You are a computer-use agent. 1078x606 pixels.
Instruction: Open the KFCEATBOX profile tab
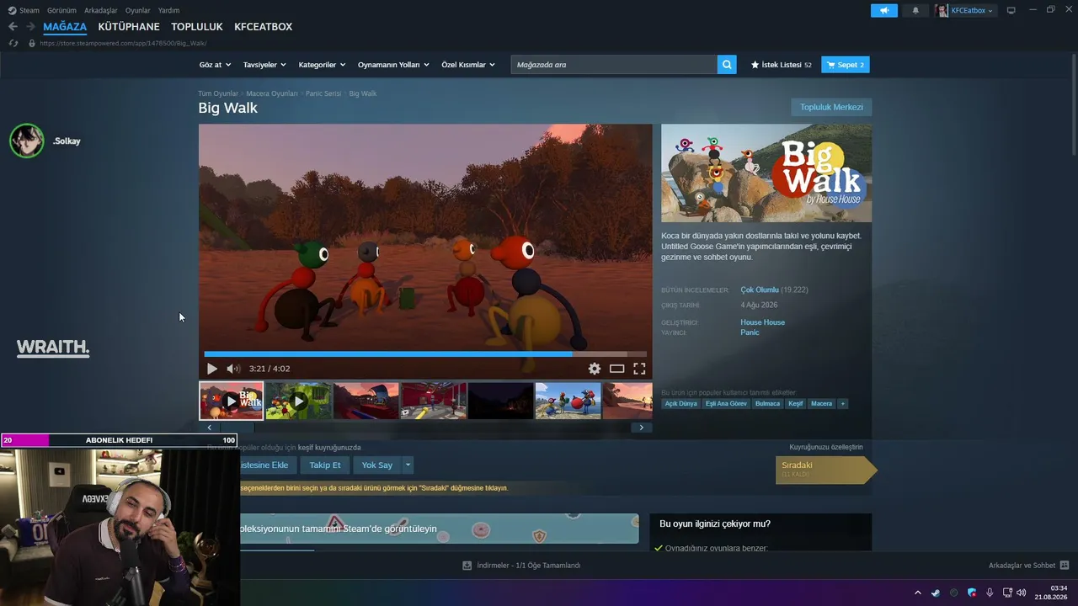[264, 27]
